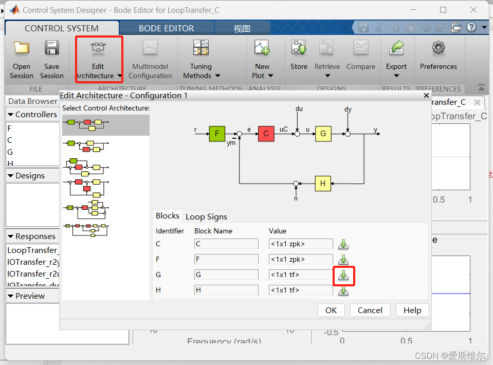Viewport: 493px width, 365px height.
Task: Click Cancel in Edit Architecture dialog
Action: coord(370,311)
